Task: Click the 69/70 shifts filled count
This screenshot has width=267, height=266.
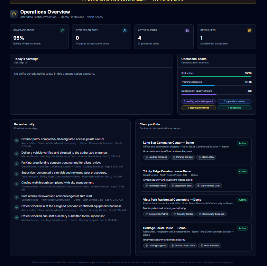Action: tap(248, 73)
